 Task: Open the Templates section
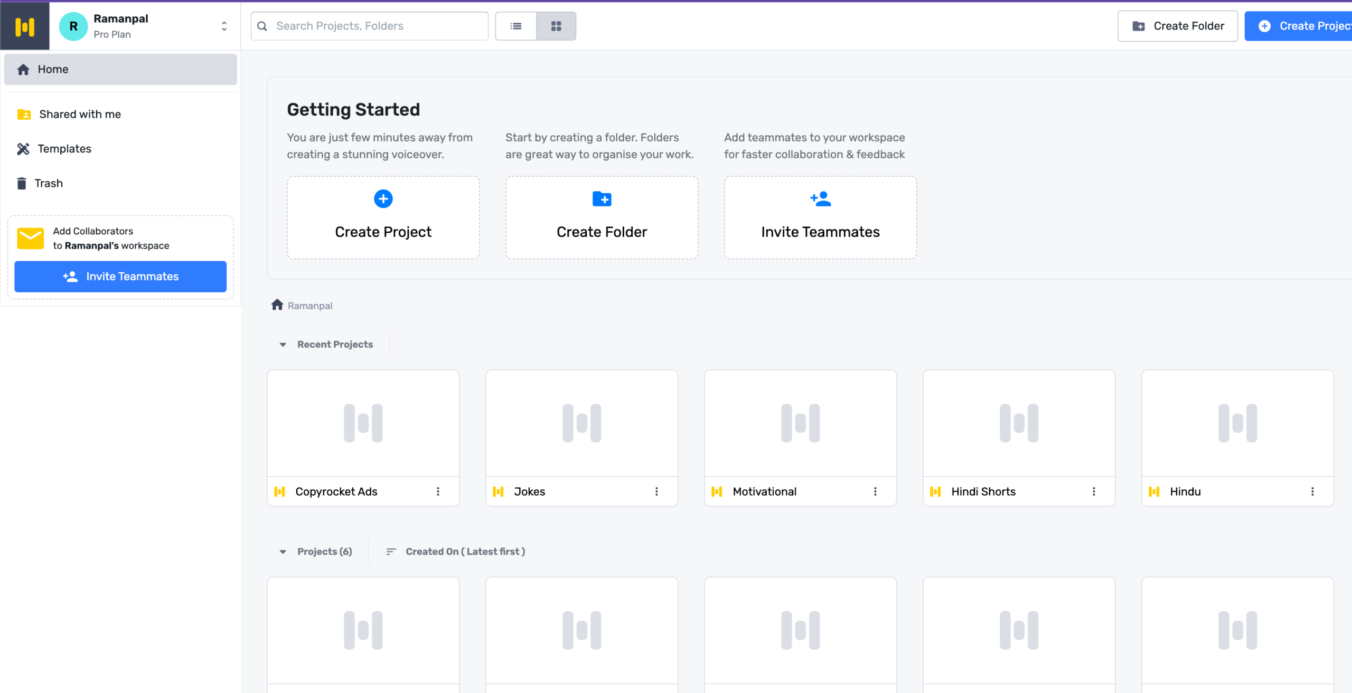(x=64, y=149)
